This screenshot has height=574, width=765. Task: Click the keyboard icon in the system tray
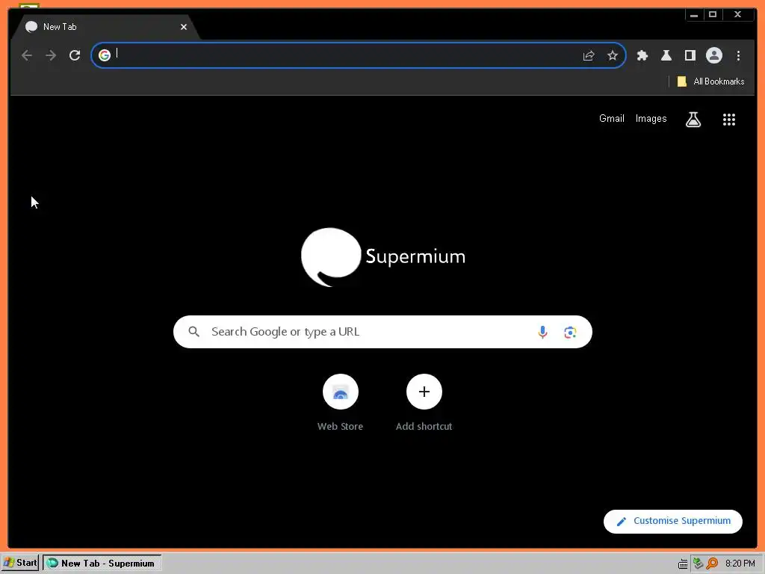click(683, 564)
